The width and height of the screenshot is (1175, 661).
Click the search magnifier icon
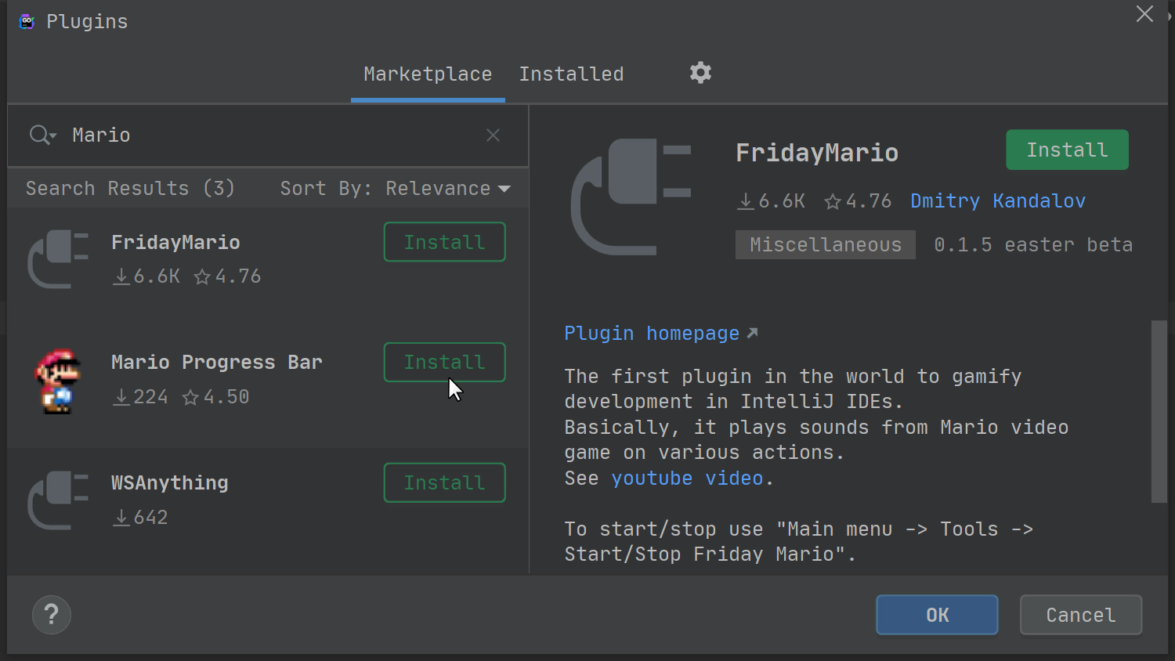(38, 135)
